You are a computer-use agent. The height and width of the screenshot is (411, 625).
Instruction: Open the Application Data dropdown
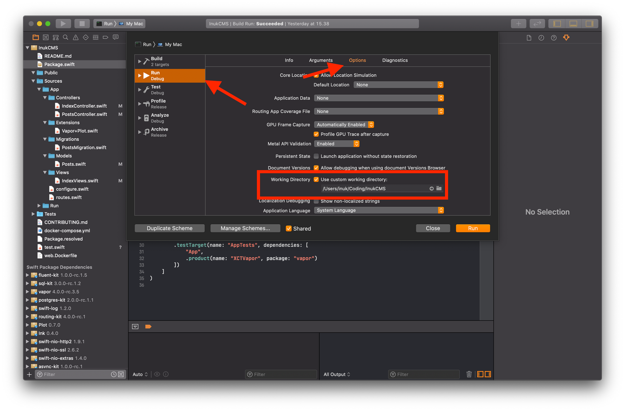click(379, 98)
